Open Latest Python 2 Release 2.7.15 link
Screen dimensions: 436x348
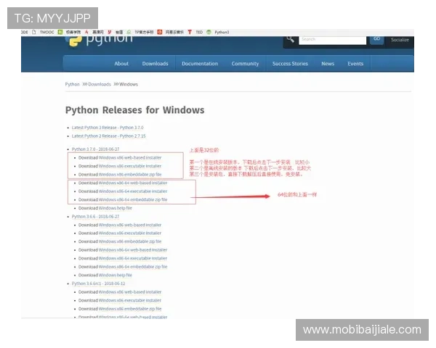(108, 136)
